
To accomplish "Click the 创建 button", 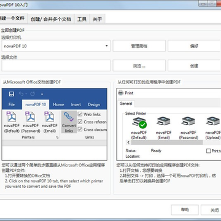I will [194, 66].
